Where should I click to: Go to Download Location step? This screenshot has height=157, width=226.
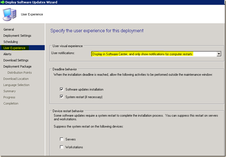coord(16,79)
